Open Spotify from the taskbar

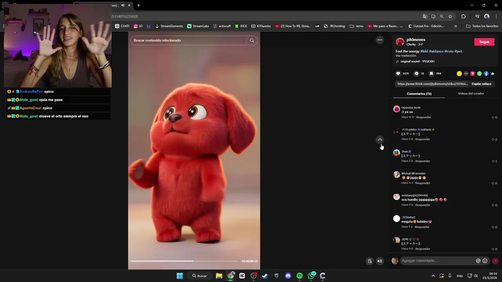pyautogui.click(x=300, y=276)
